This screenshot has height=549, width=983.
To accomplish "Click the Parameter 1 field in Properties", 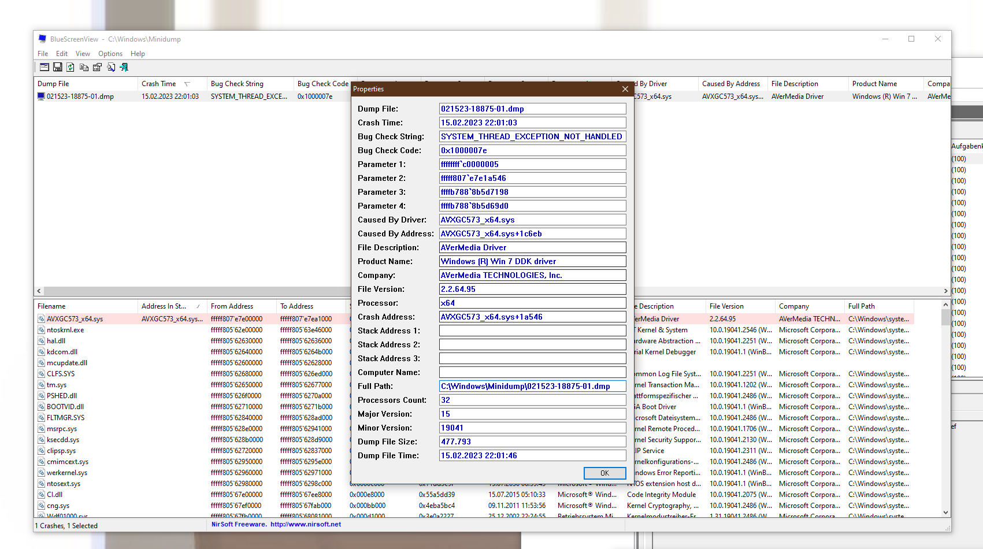I will click(x=533, y=164).
